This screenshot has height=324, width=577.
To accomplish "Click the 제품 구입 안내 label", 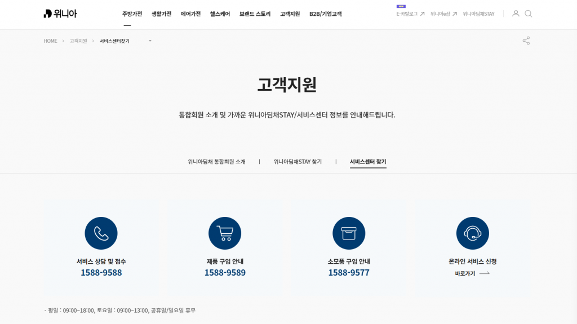I will tap(225, 261).
